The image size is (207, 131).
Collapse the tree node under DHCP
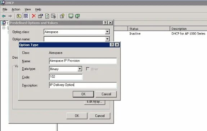click(x=4, y=28)
